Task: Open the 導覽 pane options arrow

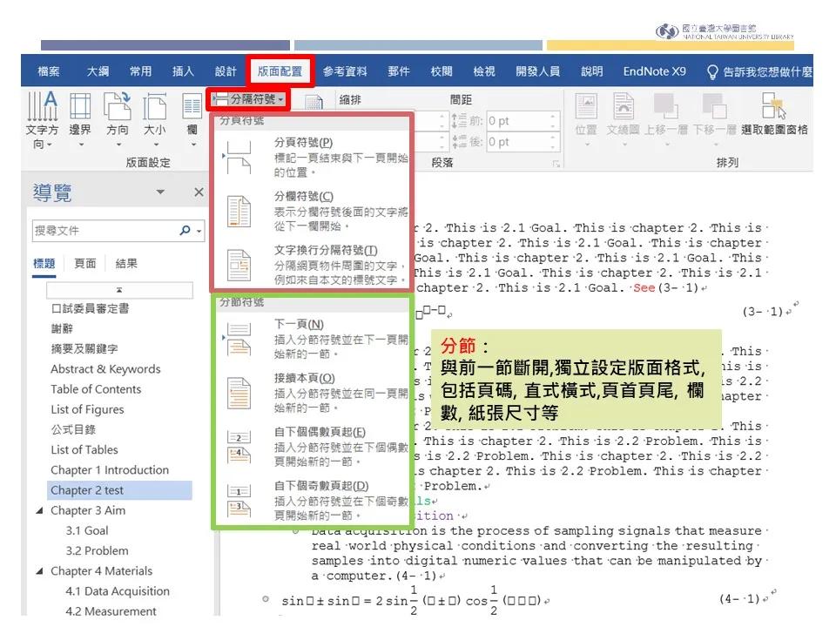Action: point(160,192)
